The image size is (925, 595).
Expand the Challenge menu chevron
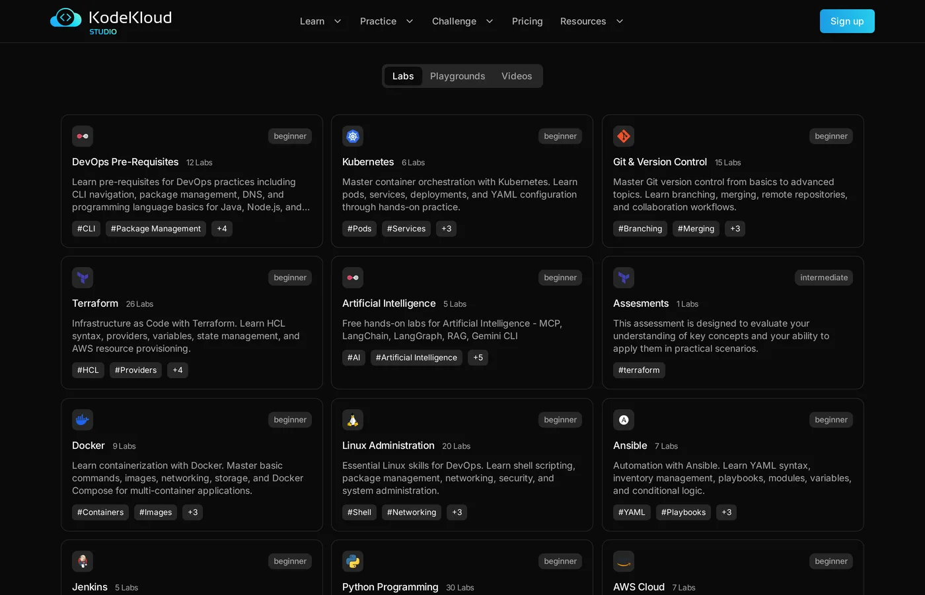coord(490,21)
